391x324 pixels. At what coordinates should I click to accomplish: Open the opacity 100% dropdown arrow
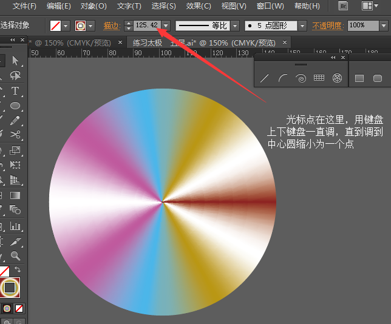point(384,25)
